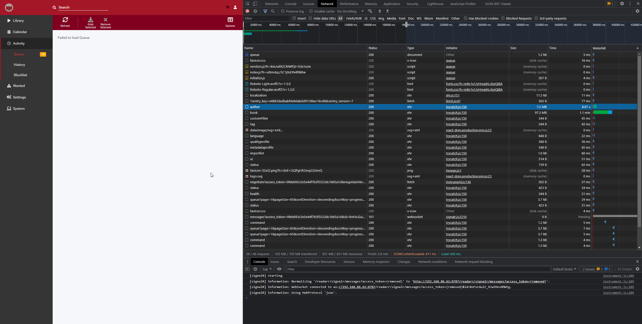Open the Memory Inspector tab
Image resolution: width=642 pixels, height=324 pixels.
pos(376,262)
